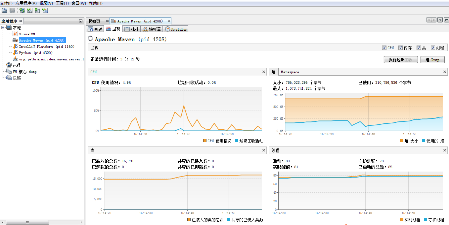Click the Java cup icon of org.jetbrains.idea.maven.server

coord(15,59)
